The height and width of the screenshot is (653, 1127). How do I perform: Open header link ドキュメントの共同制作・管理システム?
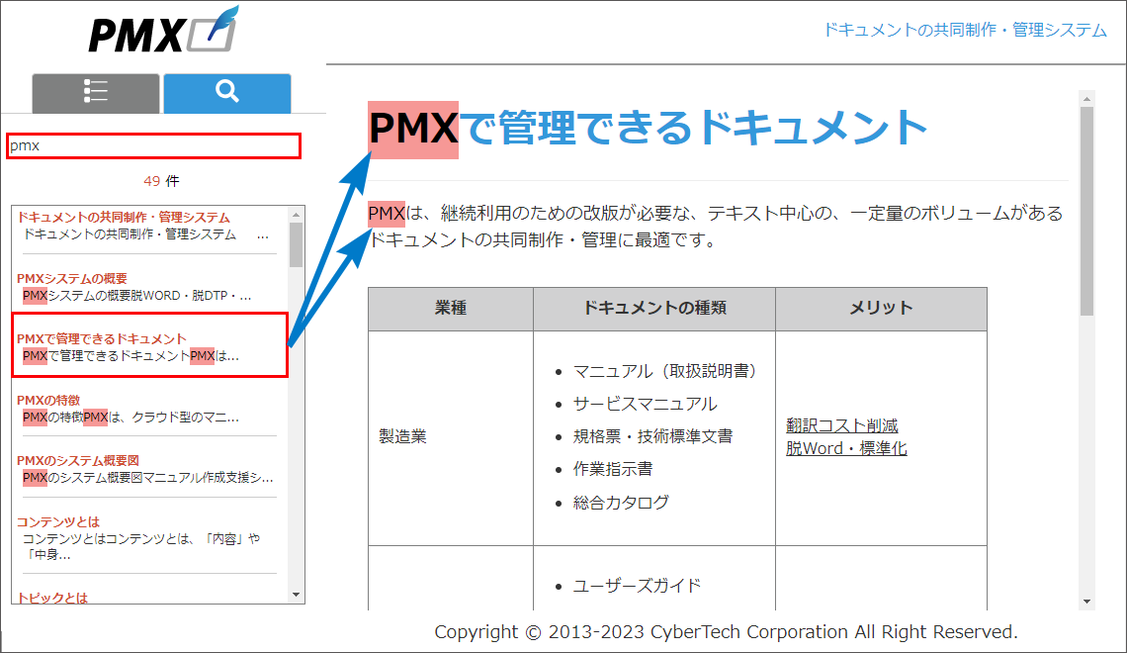pos(965,30)
